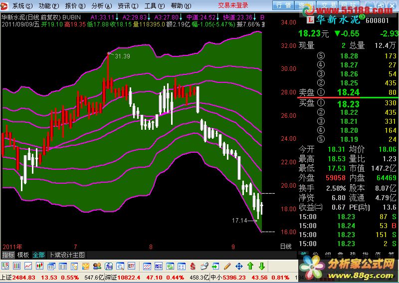
Task: Open the 资讯(I) menu
Action: coord(128,5)
